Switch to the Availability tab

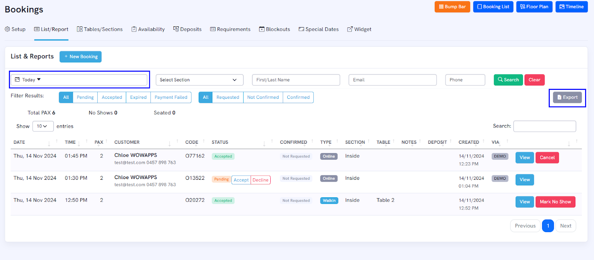click(148, 29)
